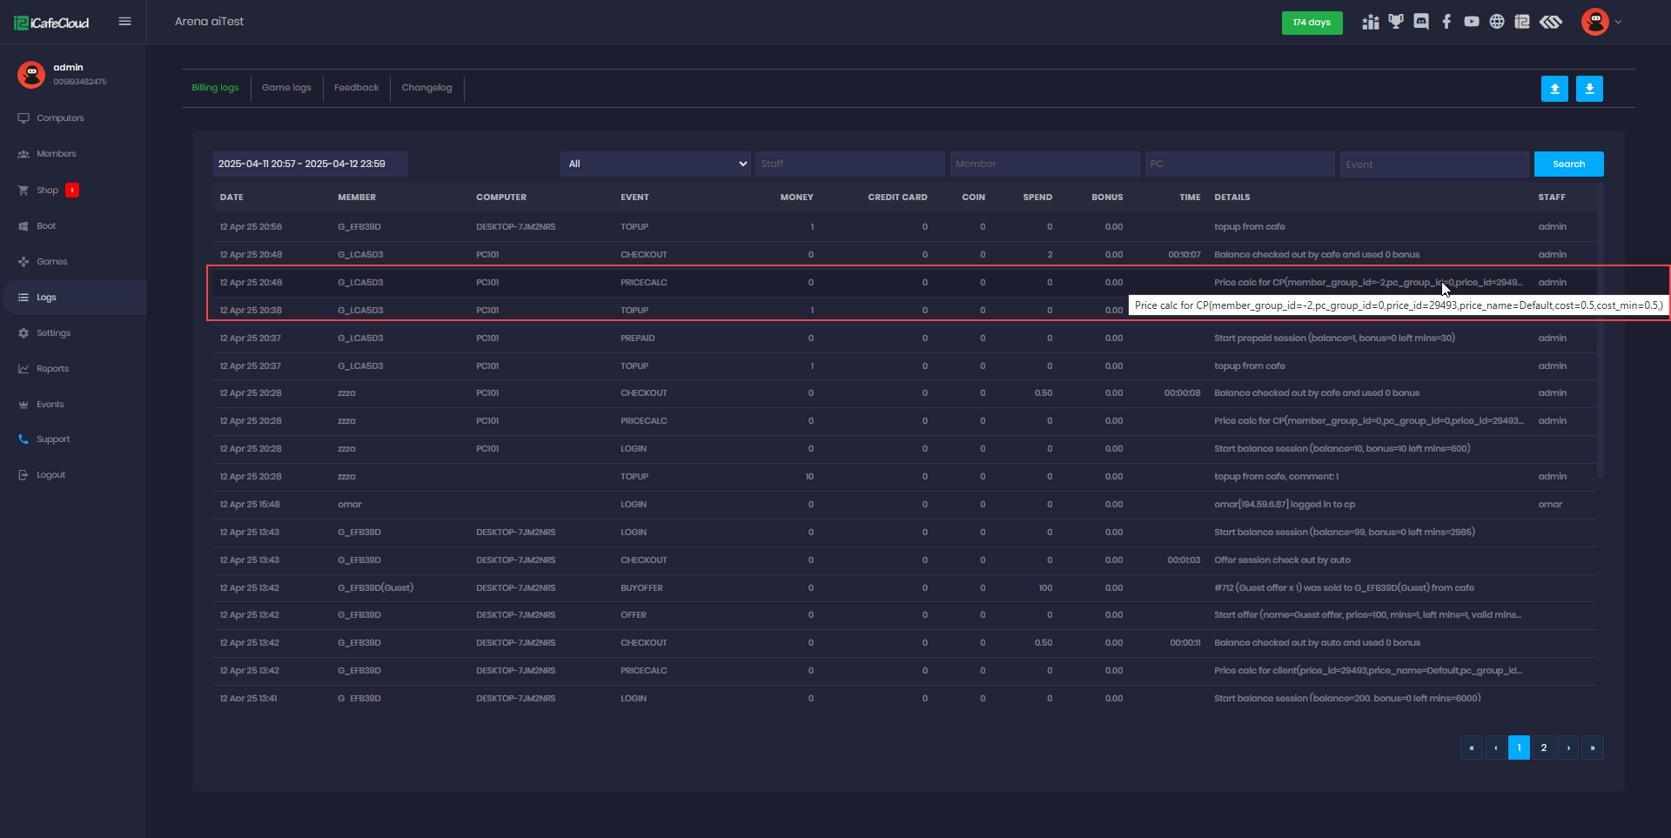1671x838 pixels.
Task: Toggle the hamburger sidebar menu
Action: click(125, 22)
